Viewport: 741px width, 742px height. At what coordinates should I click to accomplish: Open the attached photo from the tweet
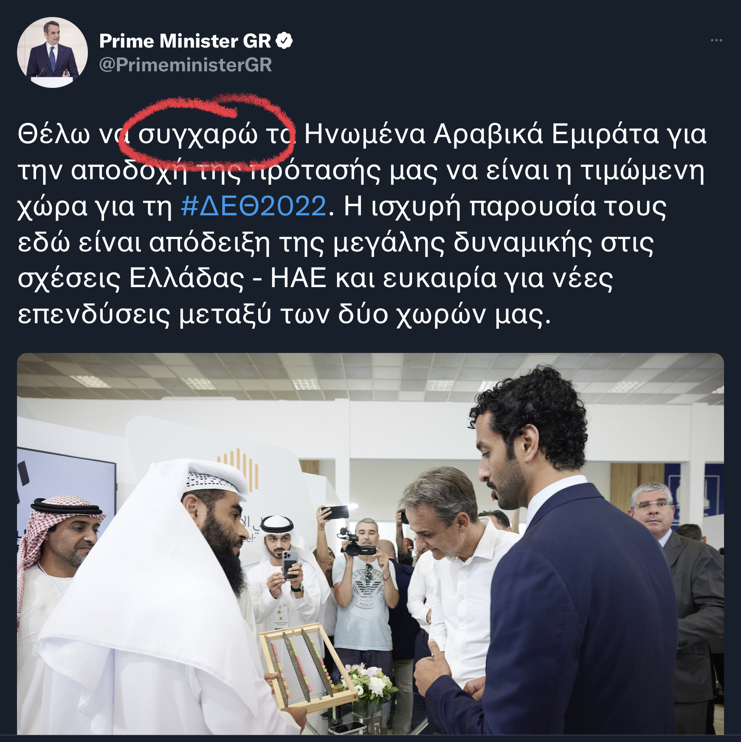pos(370,544)
